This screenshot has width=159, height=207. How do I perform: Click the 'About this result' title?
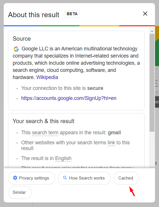pyautogui.click(x=34, y=15)
